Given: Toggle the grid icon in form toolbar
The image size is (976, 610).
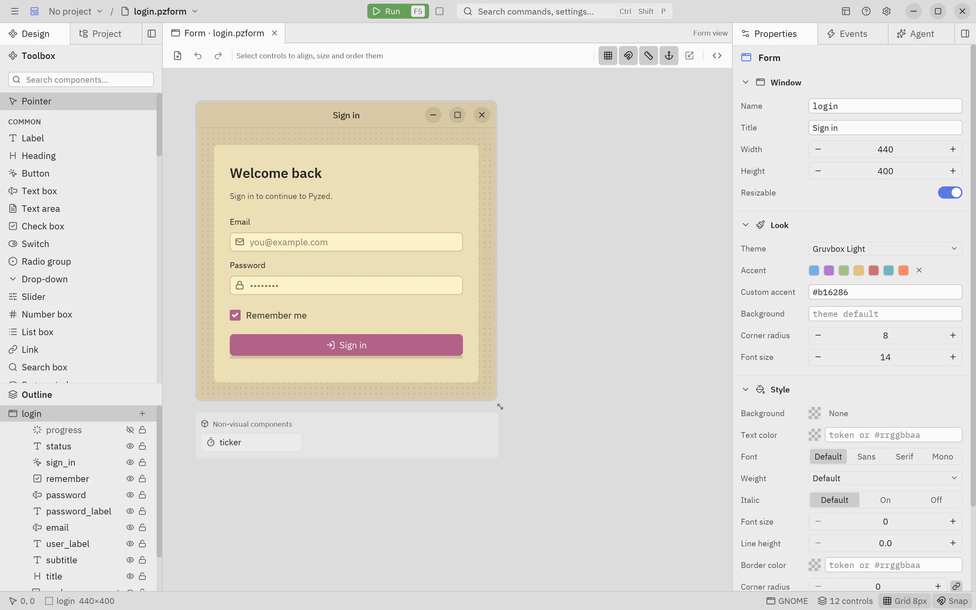Looking at the screenshot, I should 608,56.
